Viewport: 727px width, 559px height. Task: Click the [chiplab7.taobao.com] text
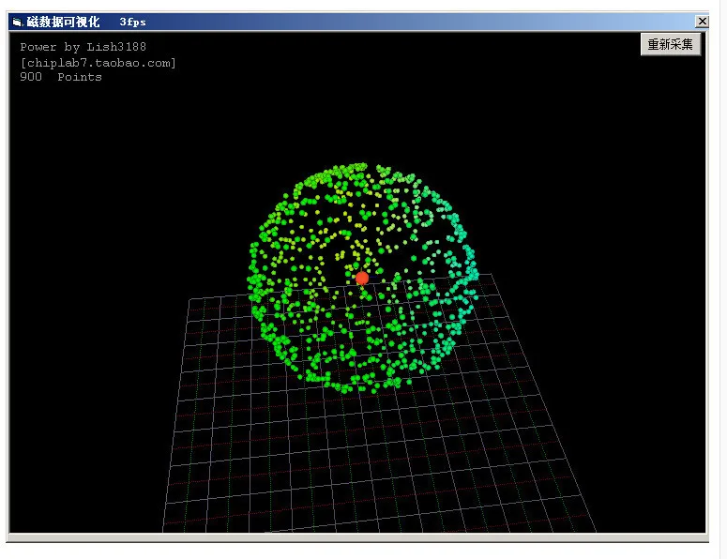(x=98, y=63)
